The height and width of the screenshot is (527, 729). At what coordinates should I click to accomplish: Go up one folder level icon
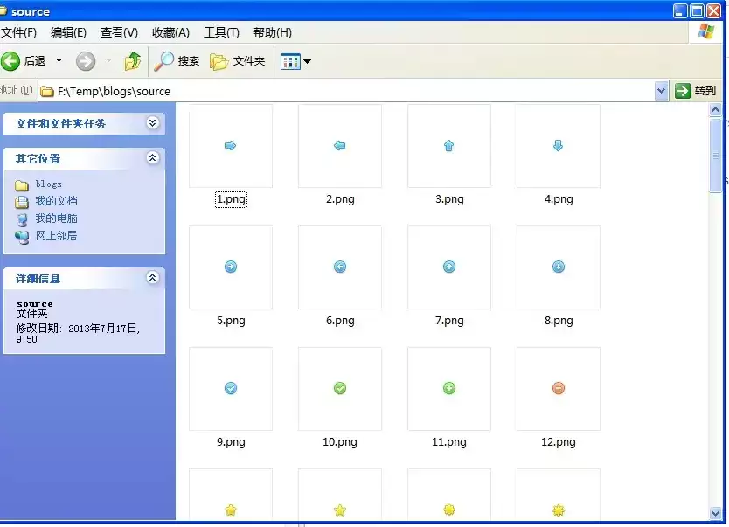[133, 61]
